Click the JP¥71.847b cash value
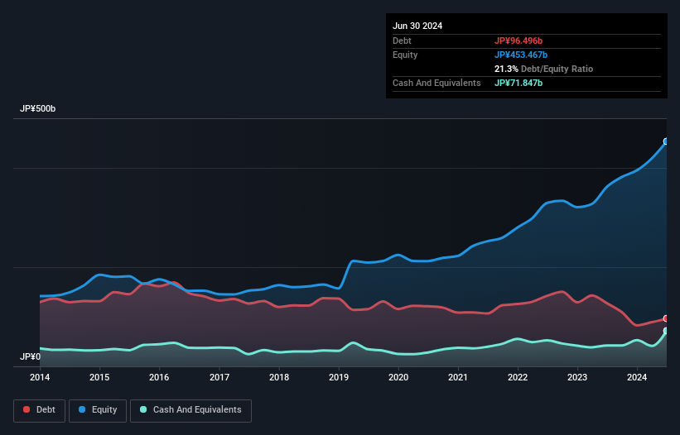Viewport: 680px width, 435px height. (518, 83)
